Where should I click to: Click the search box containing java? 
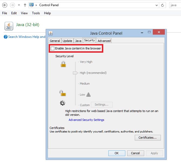point(175,5)
